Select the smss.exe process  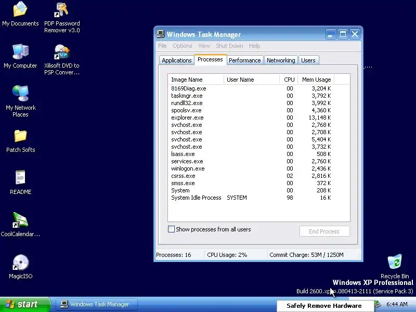tap(251, 184)
